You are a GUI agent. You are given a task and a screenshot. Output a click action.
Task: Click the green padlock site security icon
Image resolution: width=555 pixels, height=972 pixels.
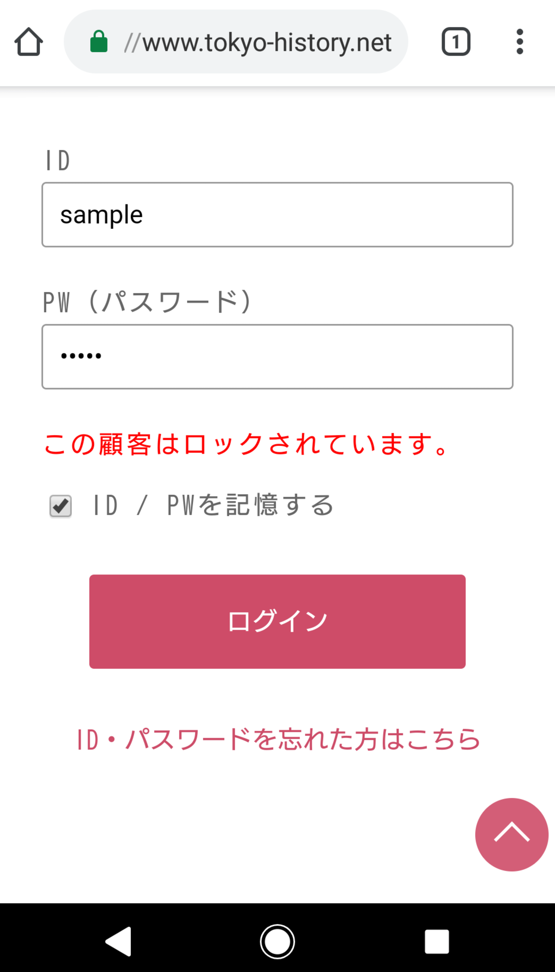coord(99,42)
